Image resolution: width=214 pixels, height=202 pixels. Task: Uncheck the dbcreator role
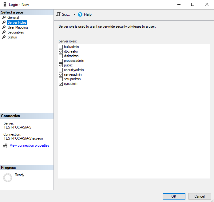[x=61, y=51]
